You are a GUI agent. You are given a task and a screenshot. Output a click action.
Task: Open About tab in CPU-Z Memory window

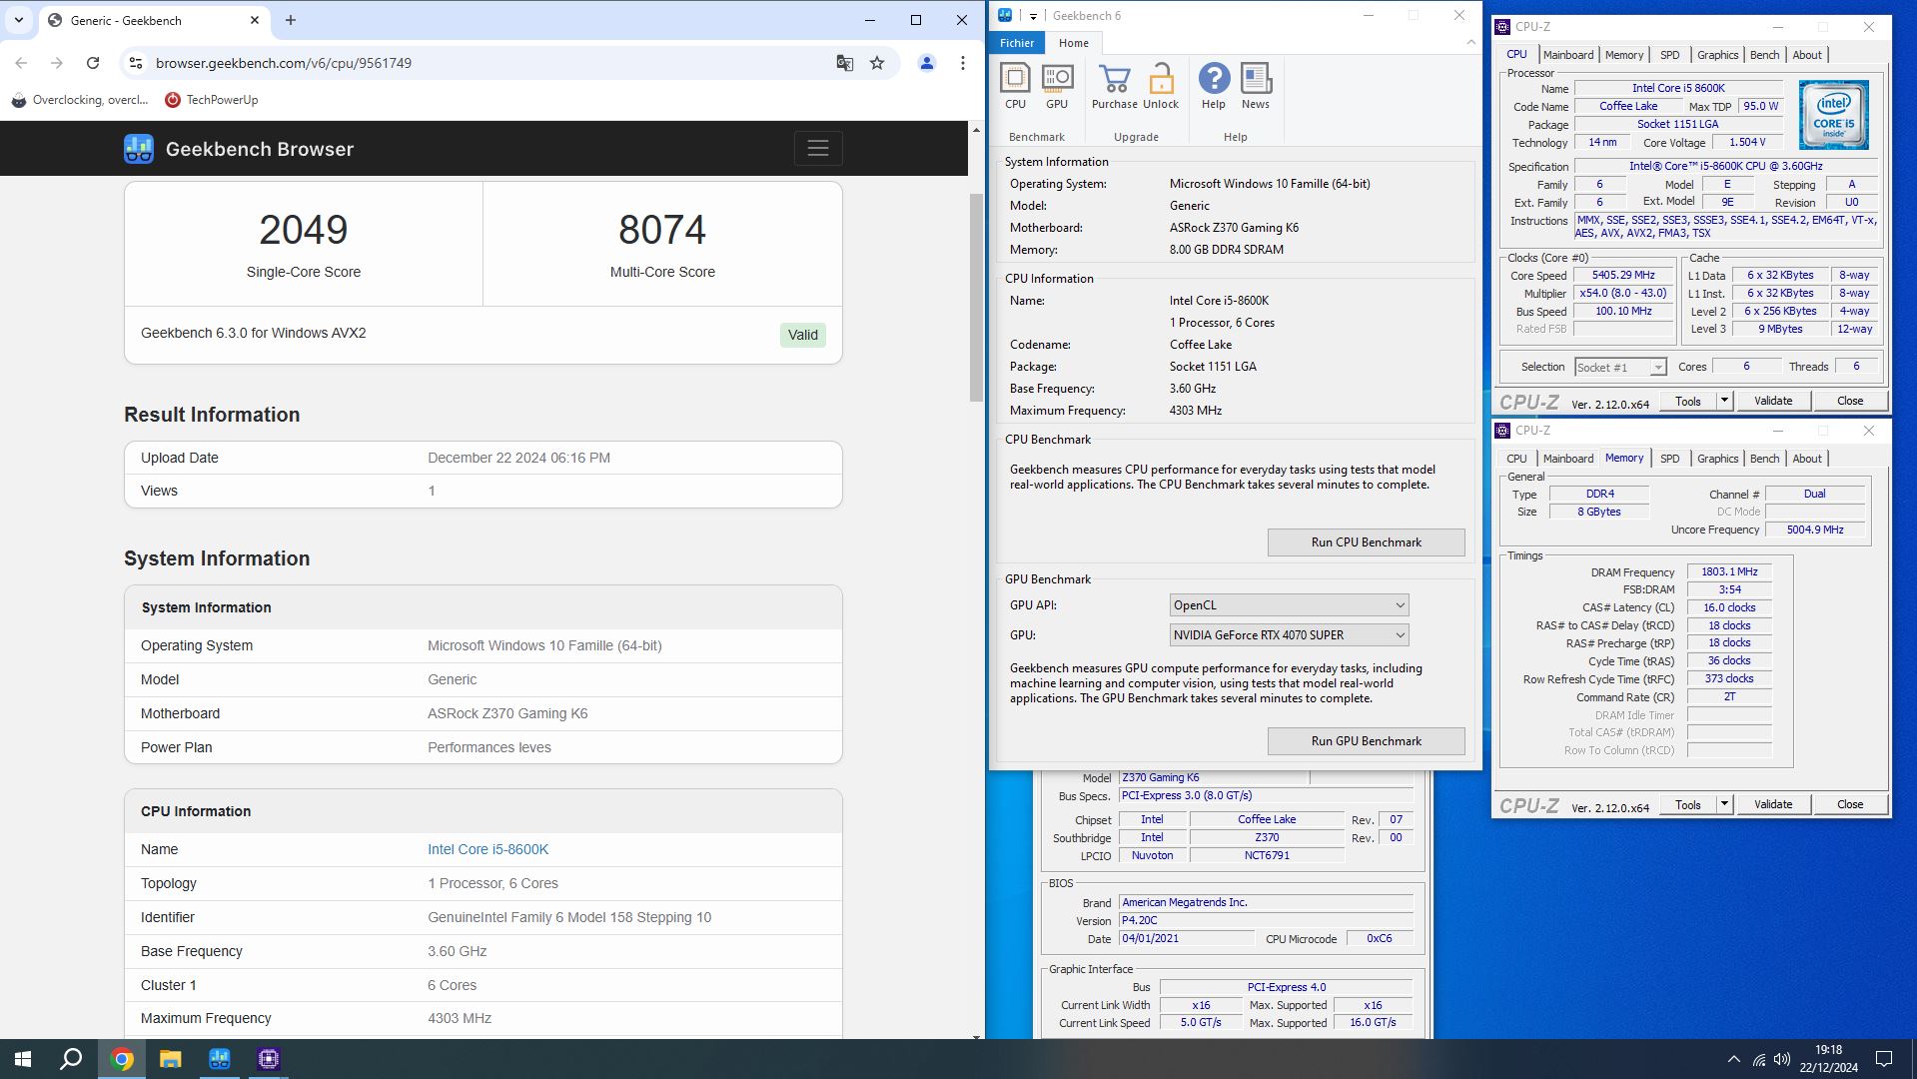tap(1807, 459)
